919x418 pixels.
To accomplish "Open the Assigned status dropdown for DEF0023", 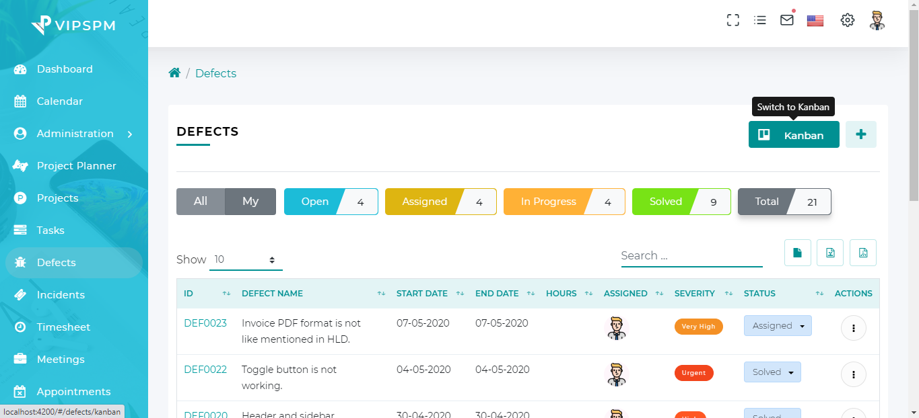I will coord(778,326).
